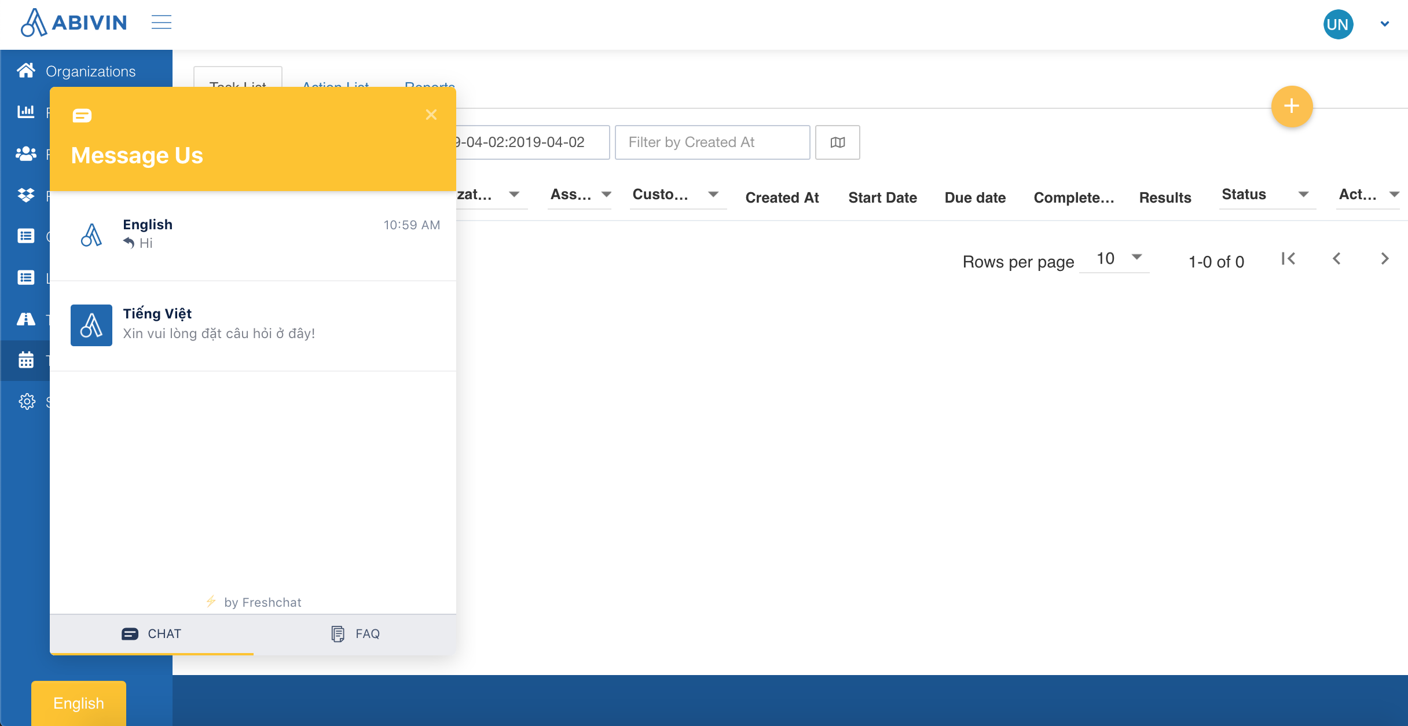
Task: Switch to the FAQ tab
Action: pyautogui.click(x=355, y=633)
